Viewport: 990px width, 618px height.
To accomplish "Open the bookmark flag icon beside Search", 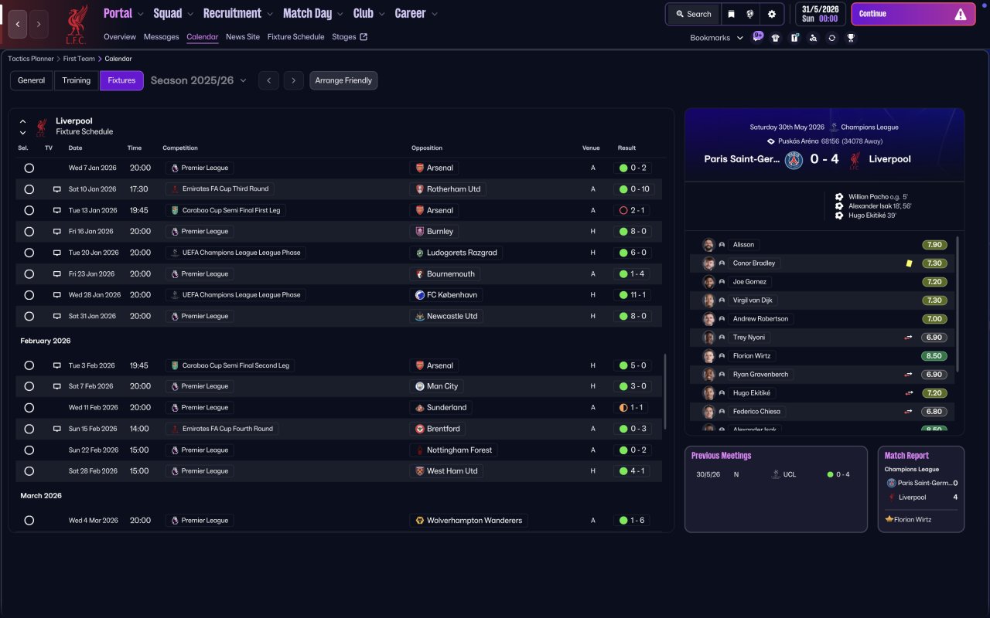I will point(731,14).
